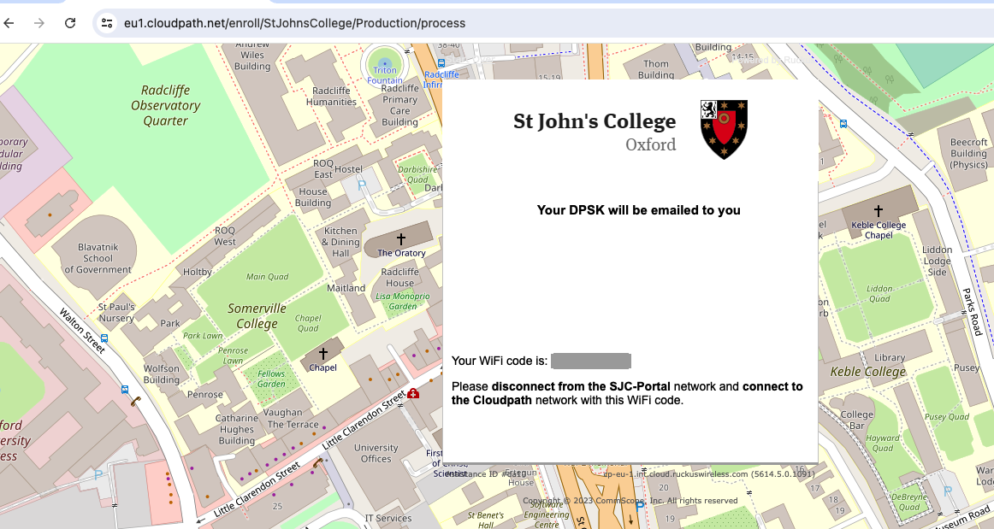This screenshot has height=529, width=994.
Task: Click the 'Liddon Quad' label
Action: click(x=879, y=293)
